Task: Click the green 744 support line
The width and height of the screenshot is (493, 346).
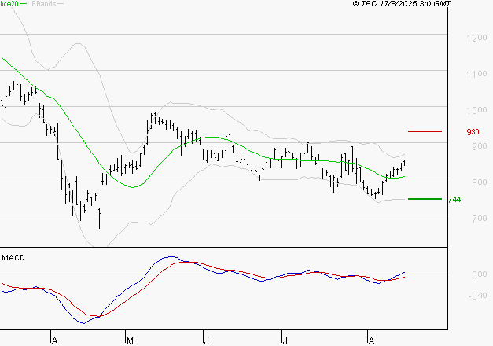Action: coord(425,199)
